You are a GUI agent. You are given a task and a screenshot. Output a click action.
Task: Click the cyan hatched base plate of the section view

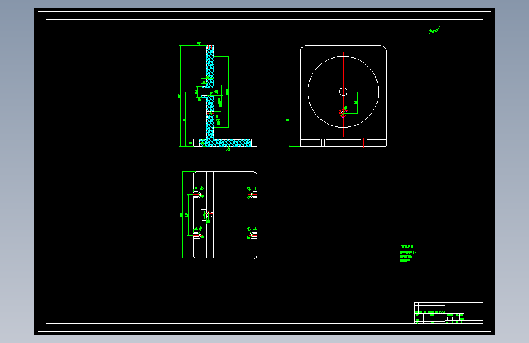(x=225, y=143)
